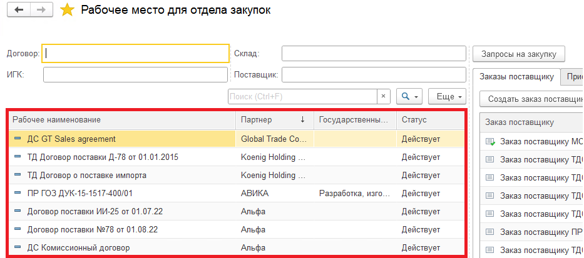Image resolution: width=584 pixels, height=258 pixels.
Task: Click into the Склад field
Action: [374, 54]
